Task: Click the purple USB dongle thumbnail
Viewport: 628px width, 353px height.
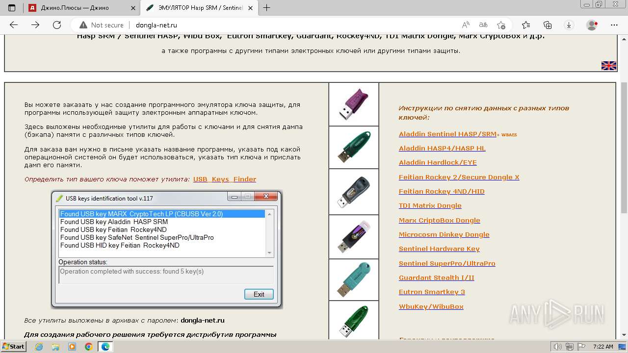Action: coord(354,104)
